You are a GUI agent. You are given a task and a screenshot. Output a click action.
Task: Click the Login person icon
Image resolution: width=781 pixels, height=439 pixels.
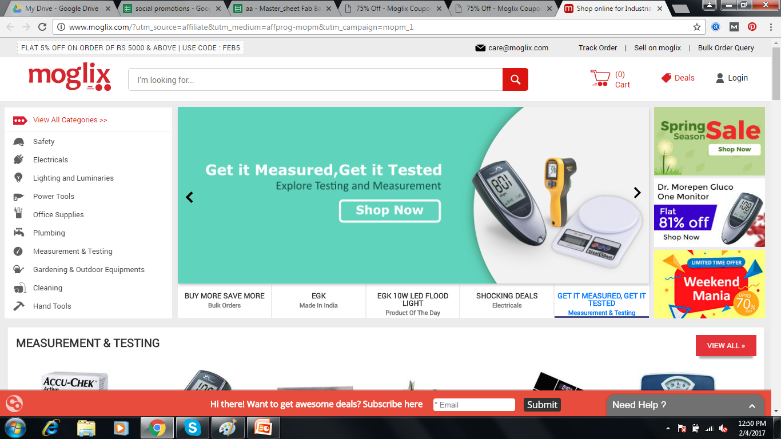tap(720, 78)
